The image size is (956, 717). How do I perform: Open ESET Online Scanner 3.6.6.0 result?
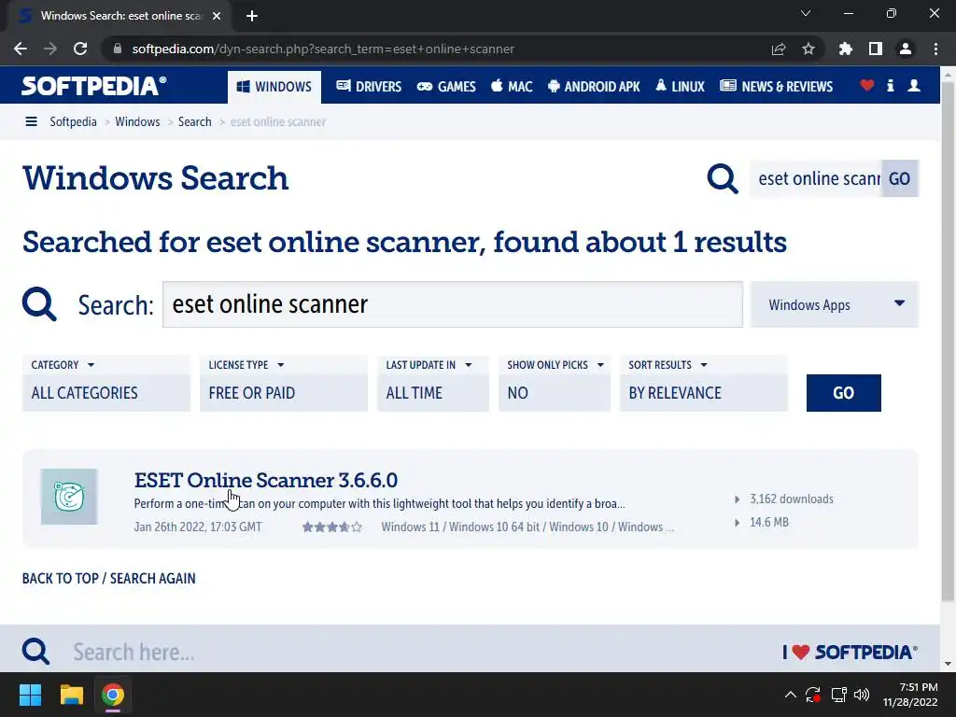pos(266,481)
